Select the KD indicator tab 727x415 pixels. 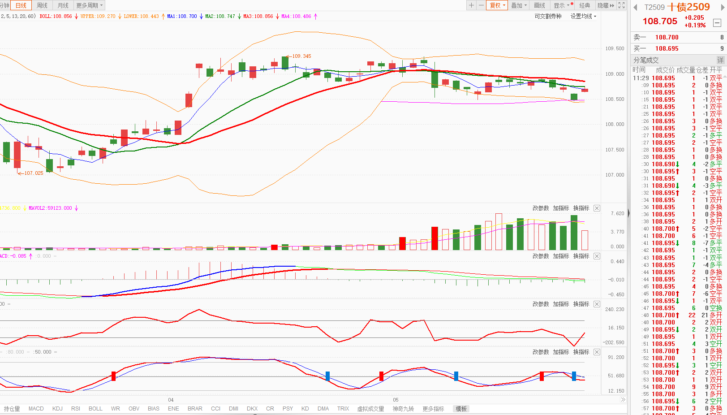pyautogui.click(x=305, y=409)
